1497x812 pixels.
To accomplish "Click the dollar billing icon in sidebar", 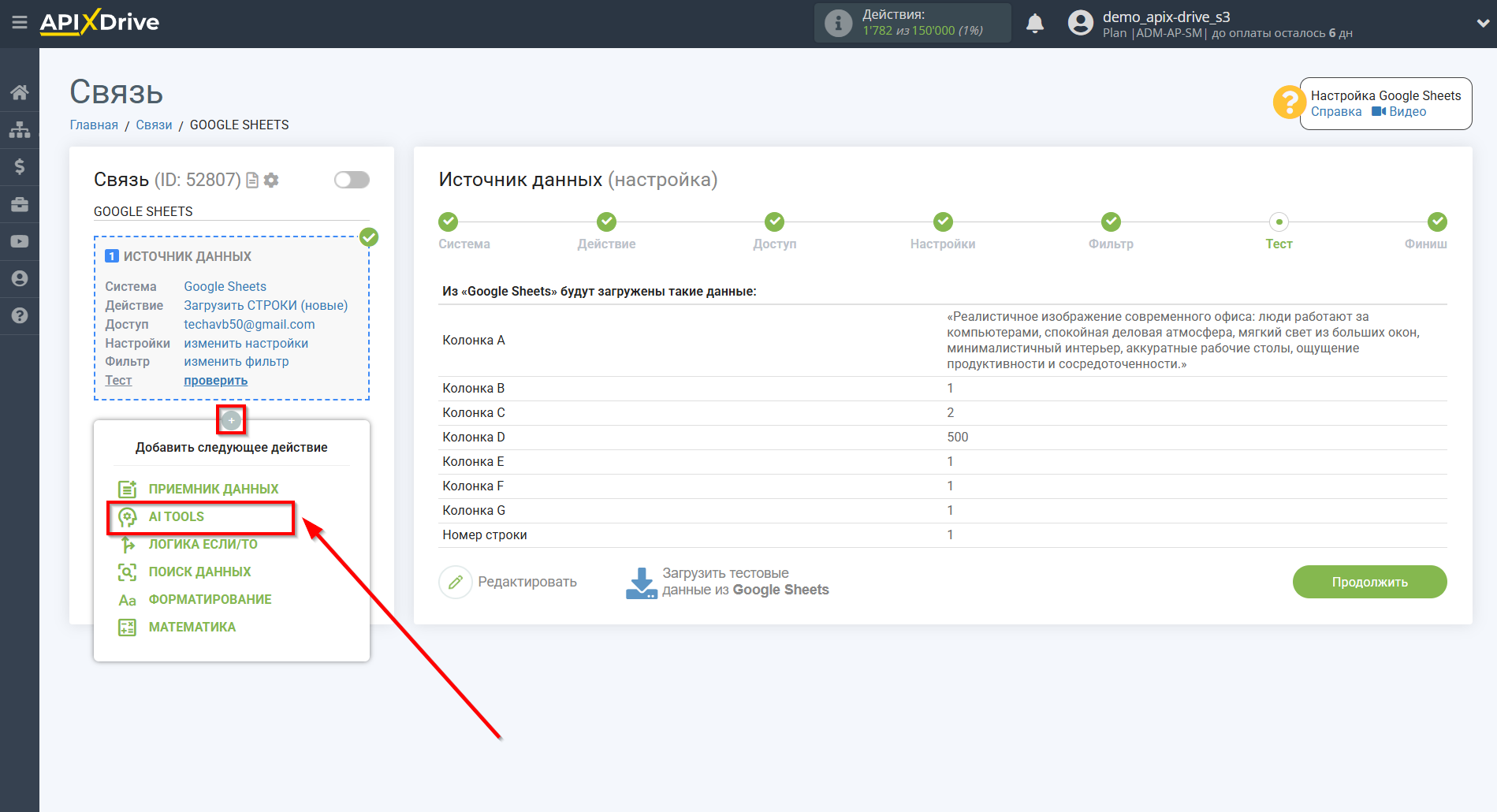I will (x=20, y=166).
